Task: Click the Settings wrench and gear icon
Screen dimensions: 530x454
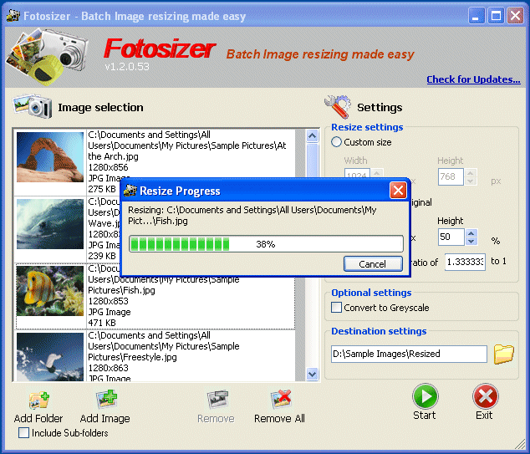Action: 338,107
